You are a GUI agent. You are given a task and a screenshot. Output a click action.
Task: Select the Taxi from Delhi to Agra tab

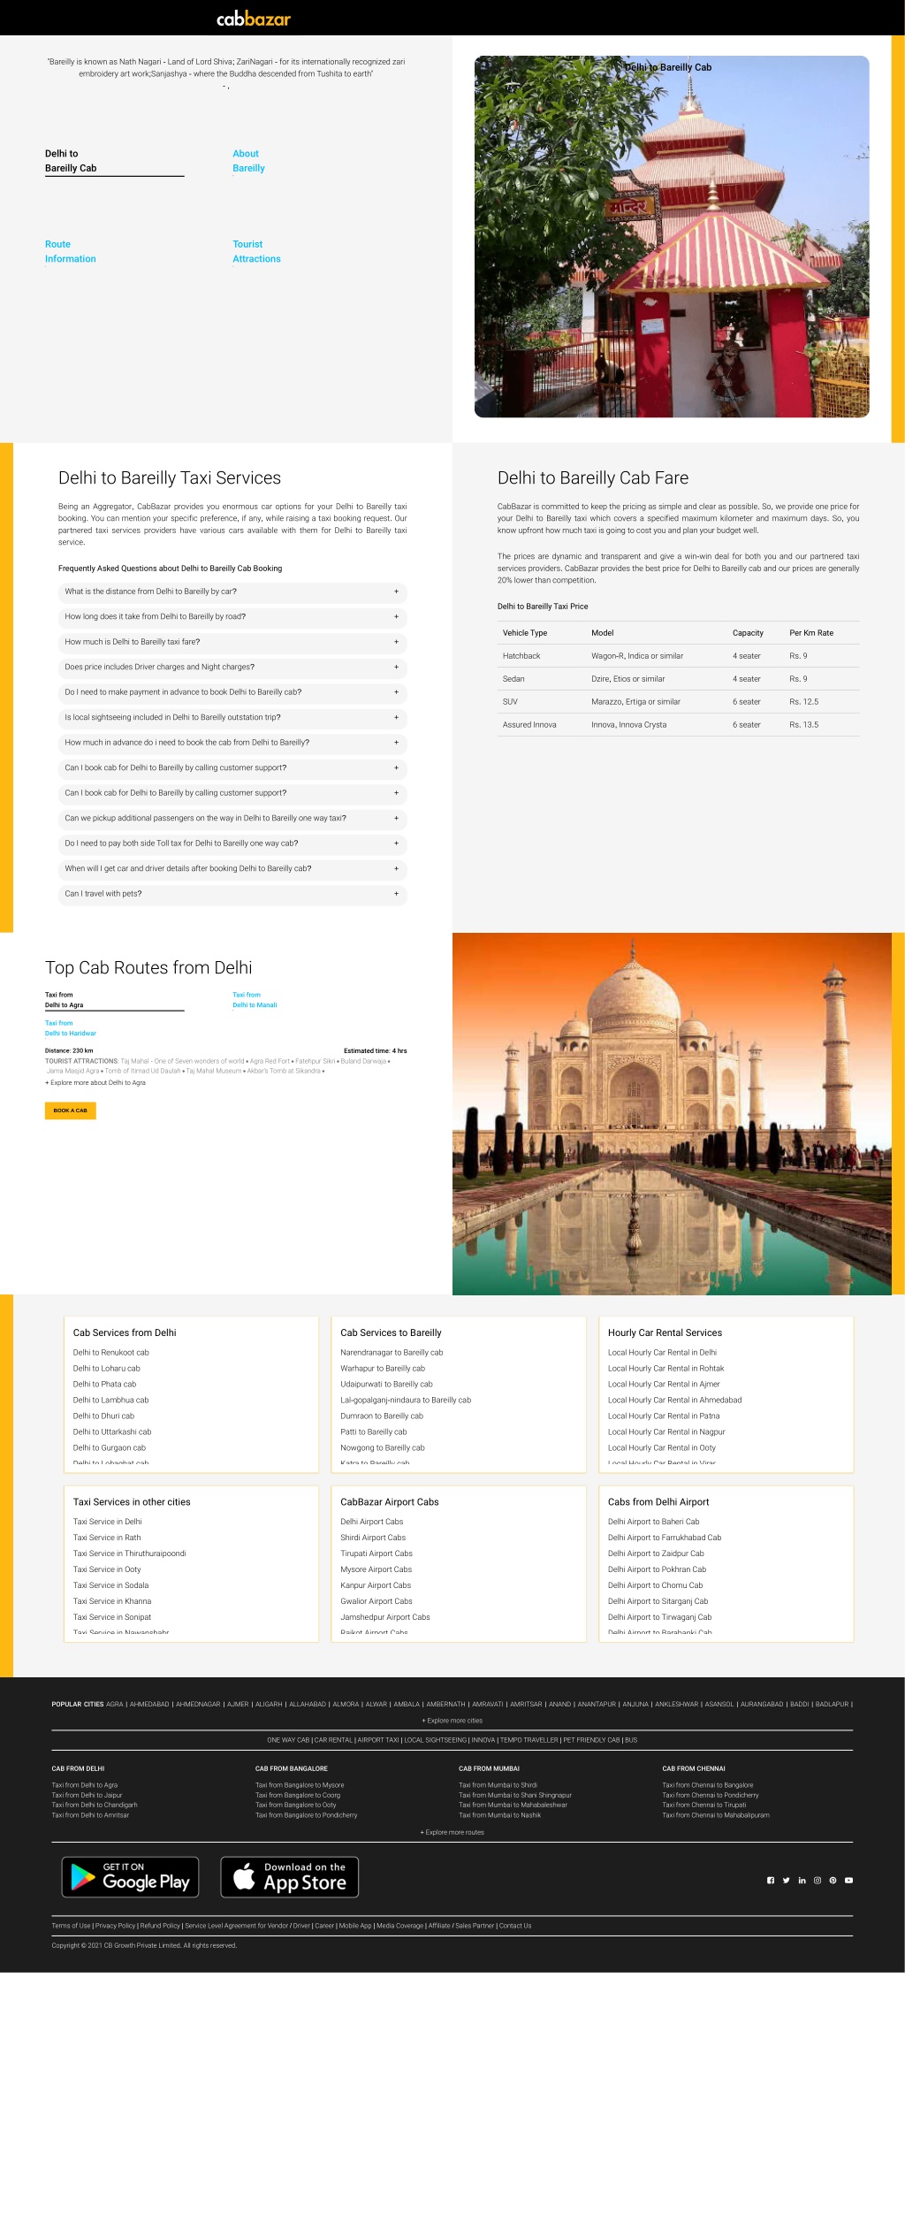pyautogui.click(x=115, y=1000)
